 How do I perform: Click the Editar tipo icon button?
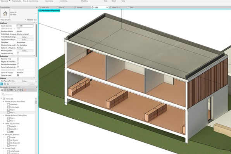click(x=28, y=20)
